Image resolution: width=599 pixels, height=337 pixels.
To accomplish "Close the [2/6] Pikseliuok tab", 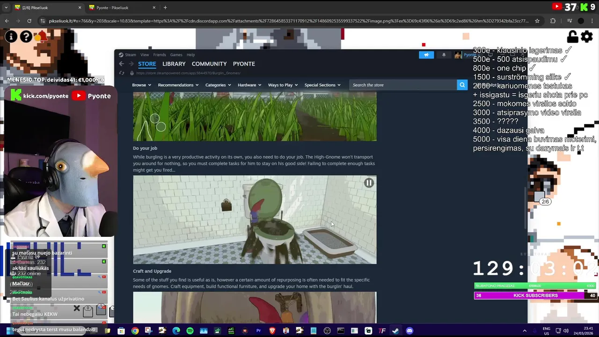I will click(x=80, y=7).
